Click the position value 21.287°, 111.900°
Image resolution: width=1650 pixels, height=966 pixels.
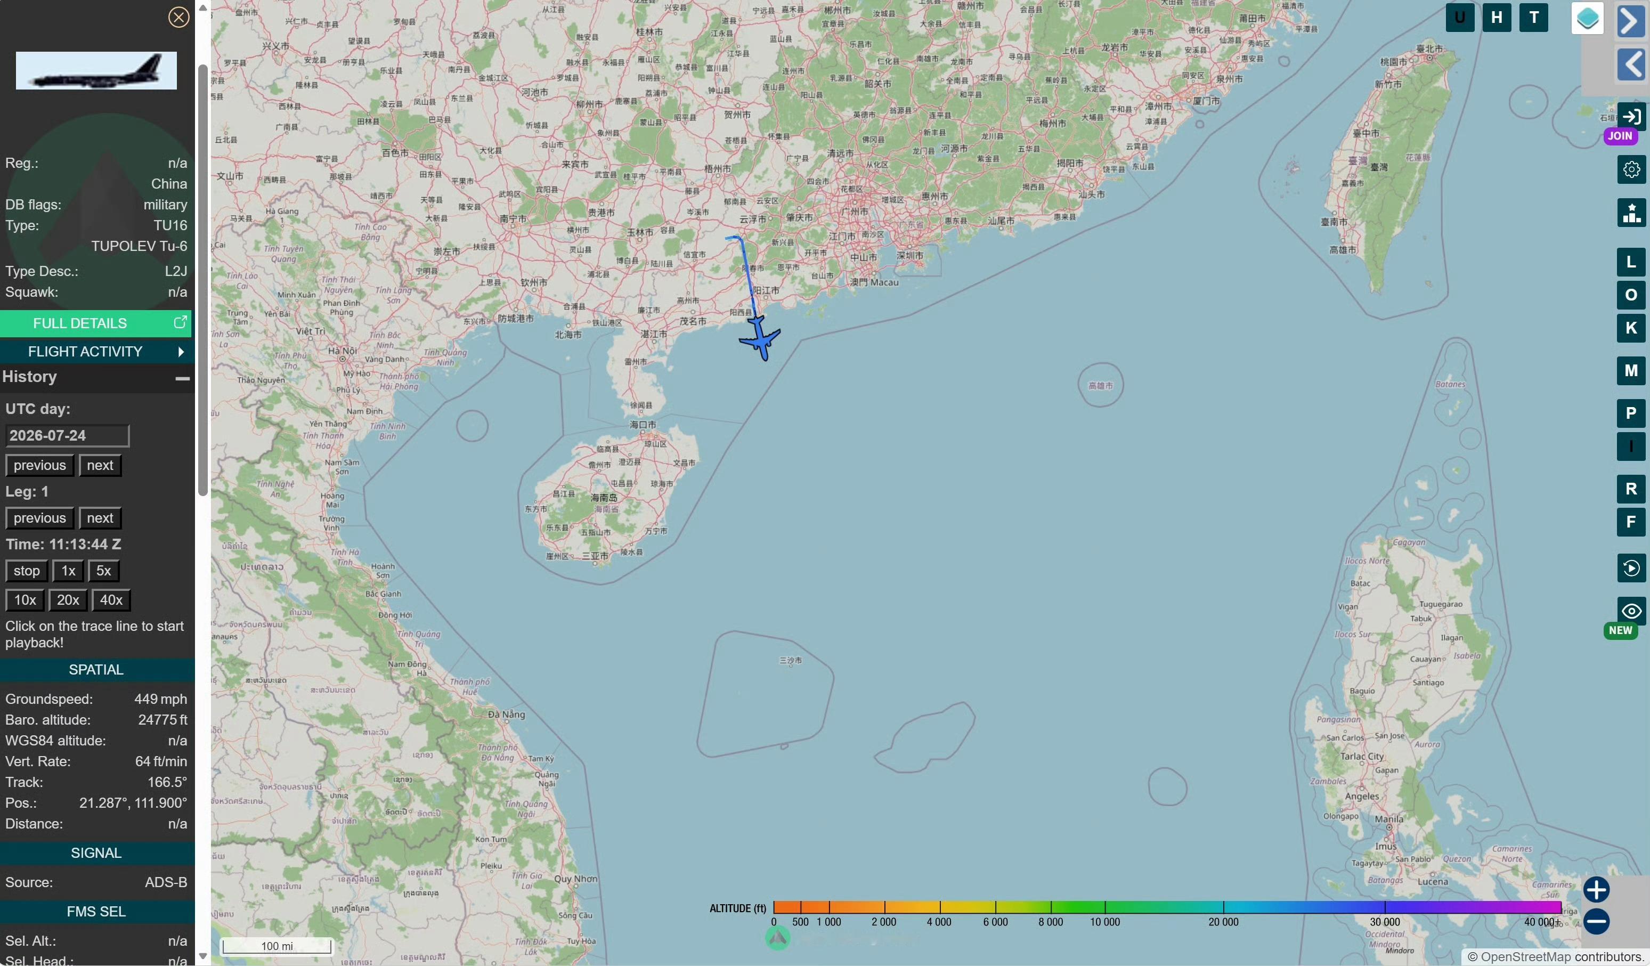click(x=133, y=803)
